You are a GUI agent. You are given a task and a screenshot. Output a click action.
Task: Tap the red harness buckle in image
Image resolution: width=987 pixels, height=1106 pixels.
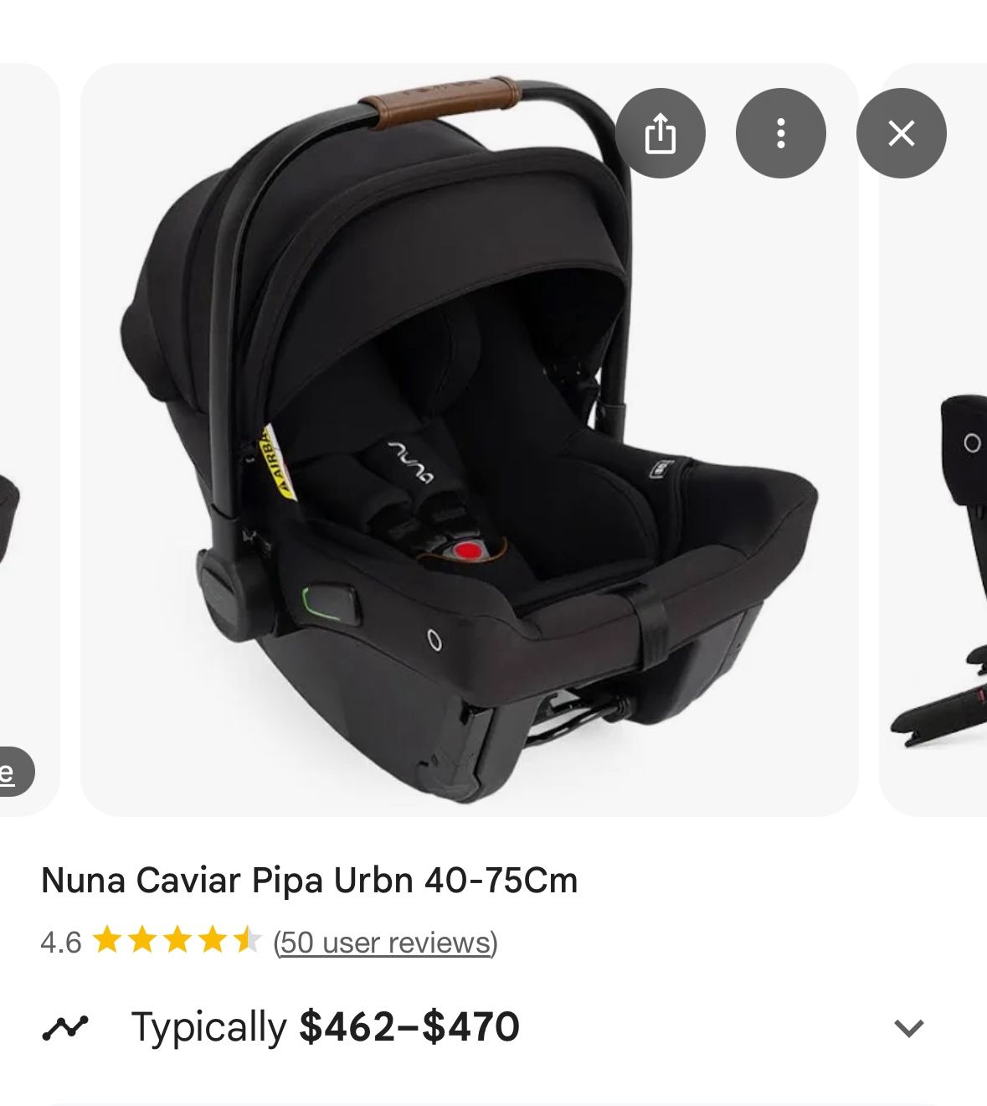[x=468, y=551]
